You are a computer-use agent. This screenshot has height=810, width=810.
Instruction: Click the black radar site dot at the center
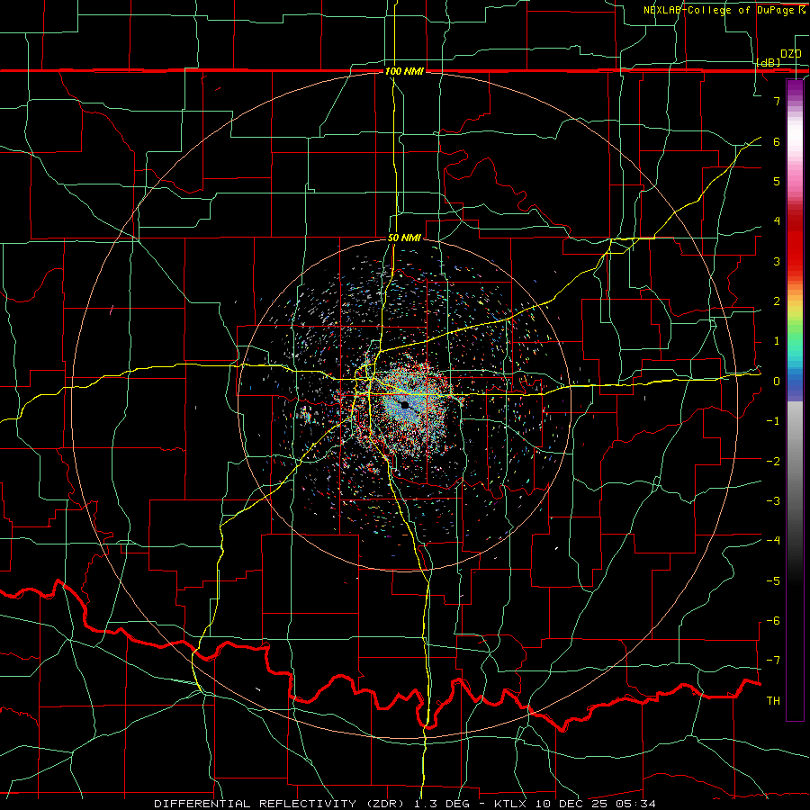coord(405,405)
